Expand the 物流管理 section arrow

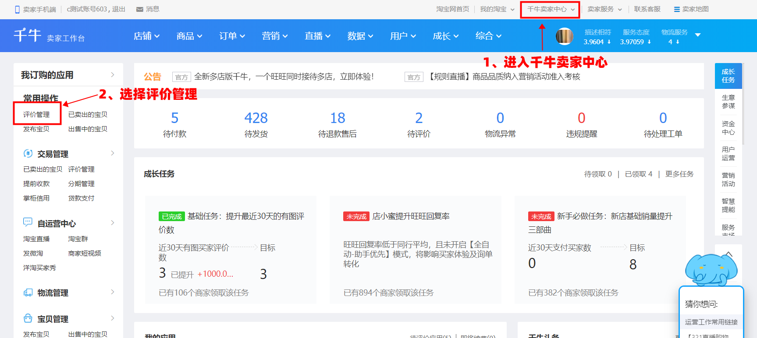coord(113,292)
